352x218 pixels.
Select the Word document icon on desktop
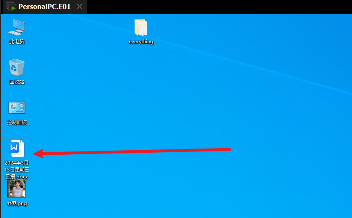pos(17,148)
